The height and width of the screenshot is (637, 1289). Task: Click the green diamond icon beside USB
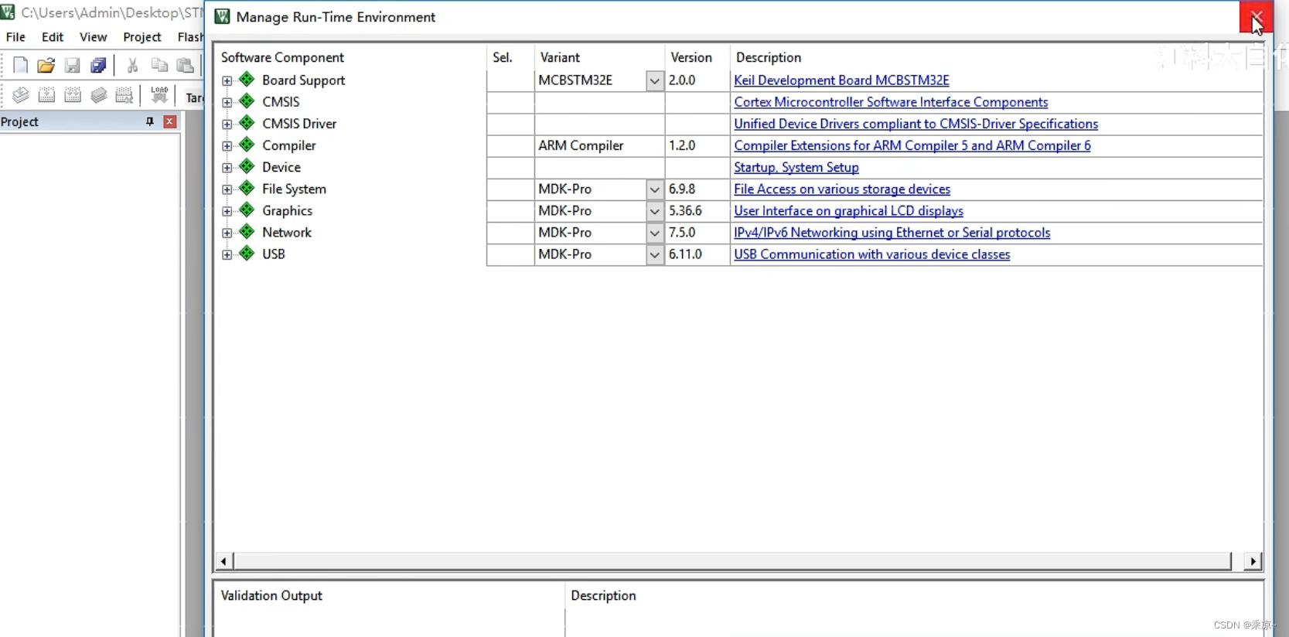point(247,253)
